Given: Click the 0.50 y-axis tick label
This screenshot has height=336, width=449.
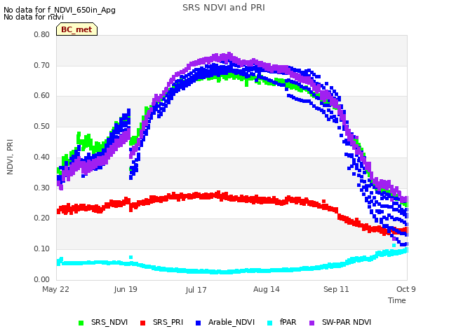Looking at the screenshot, I should coord(42,126).
